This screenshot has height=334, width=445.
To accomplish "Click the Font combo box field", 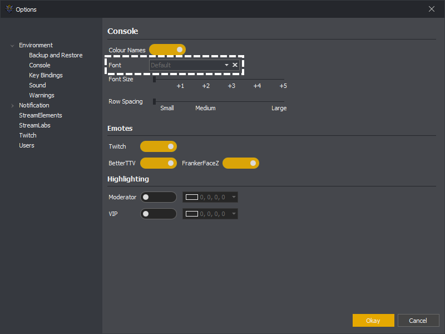I will tap(194, 65).
